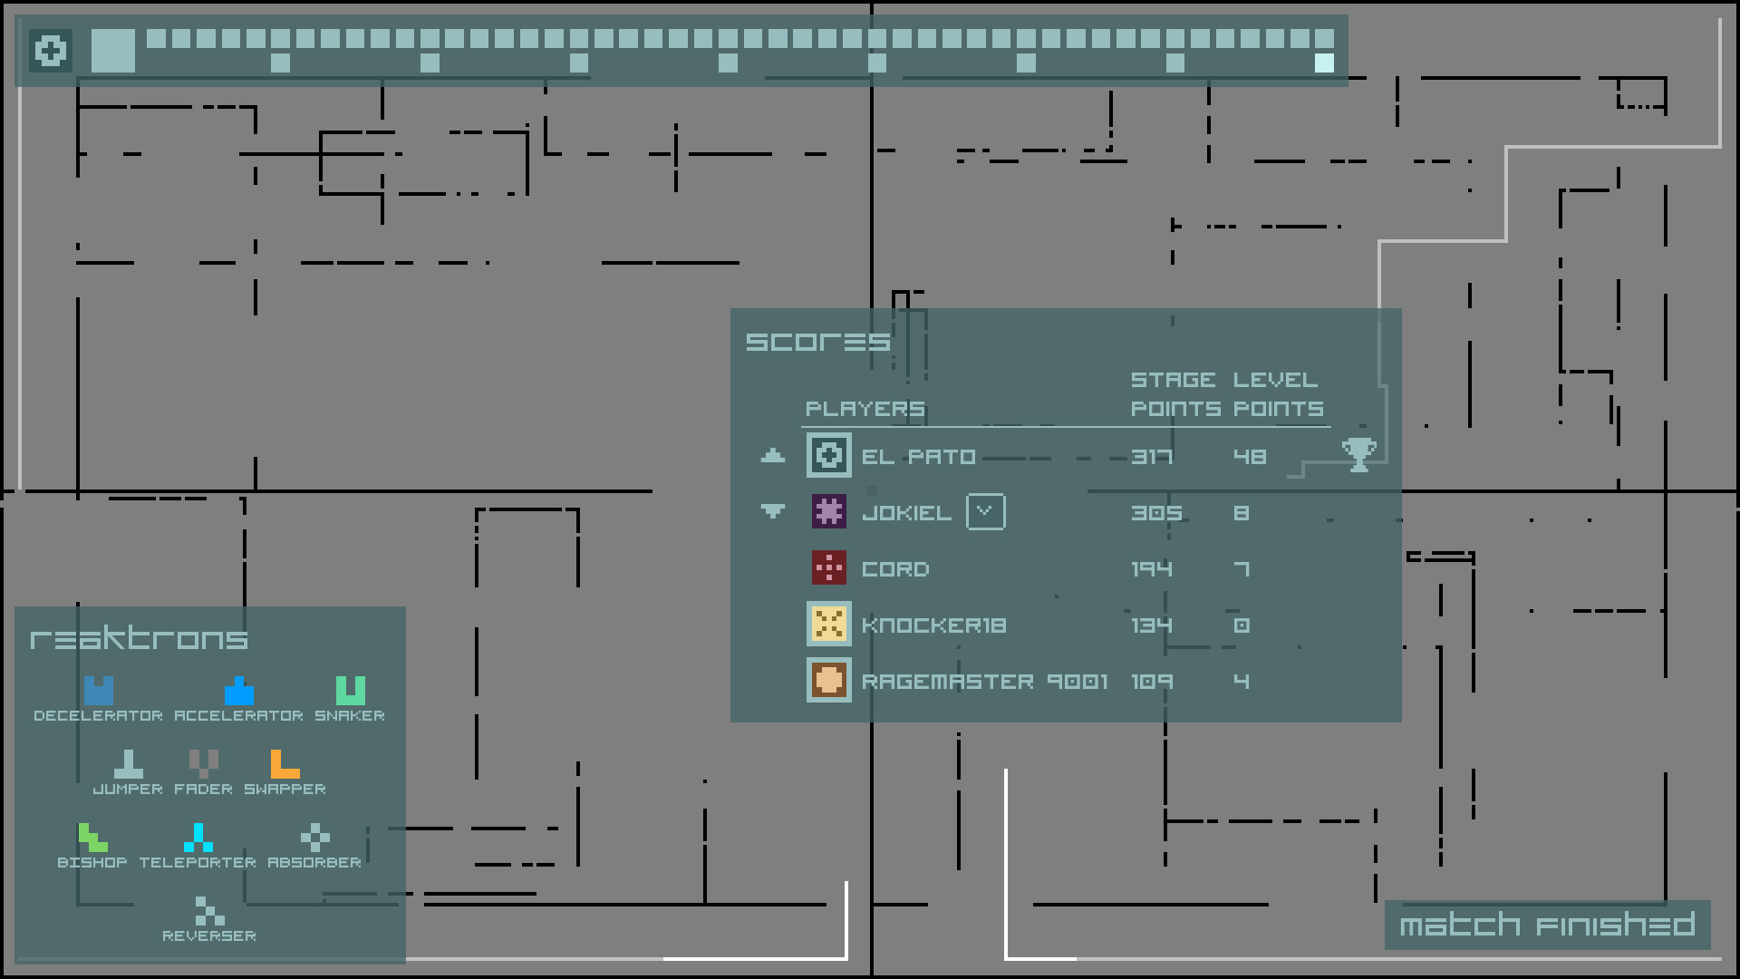Select the Accelerator reaktron icon
This screenshot has width=1740, height=979.
tap(239, 691)
